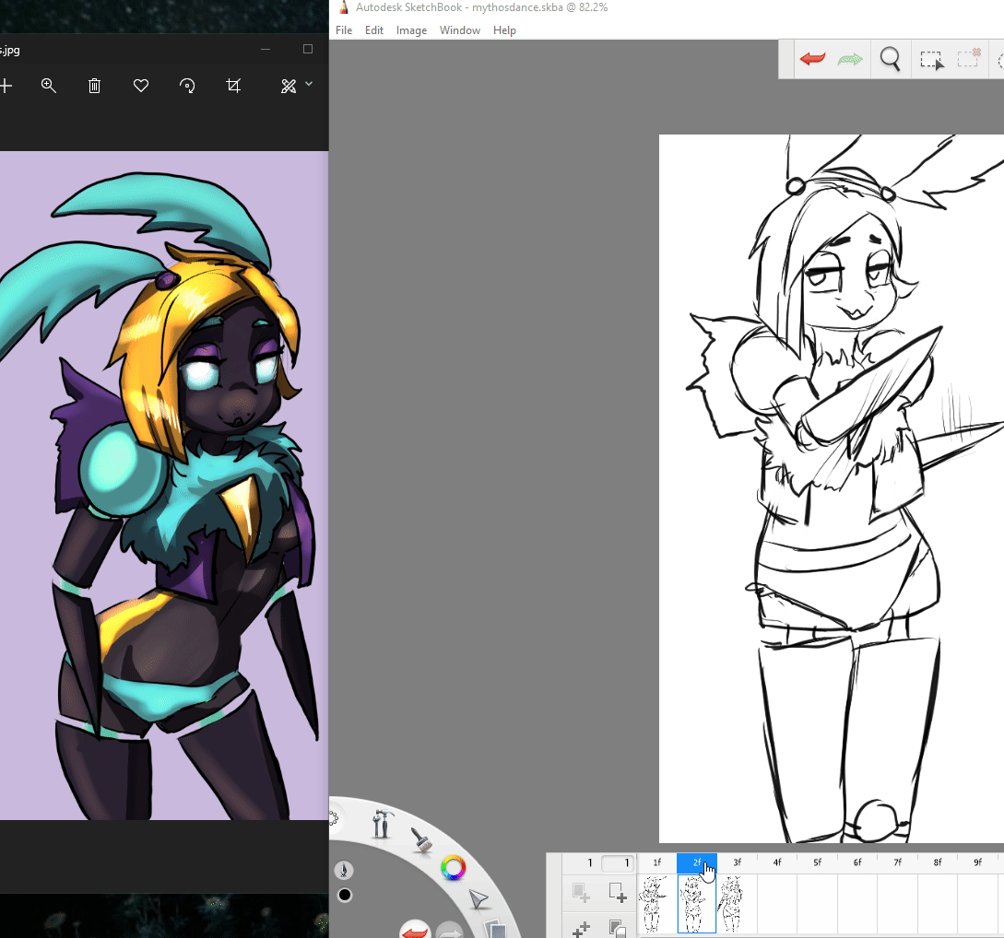Select the rectangle selection tool
Screen dimensions: 1004x938
coord(931,61)
